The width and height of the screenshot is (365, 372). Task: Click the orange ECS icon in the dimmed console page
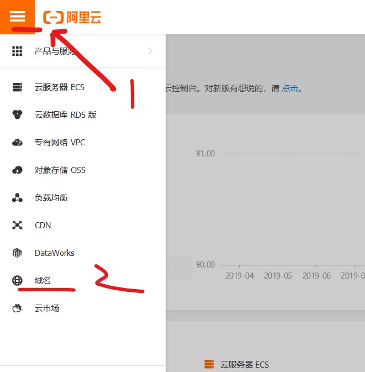(x=209, y=364)
